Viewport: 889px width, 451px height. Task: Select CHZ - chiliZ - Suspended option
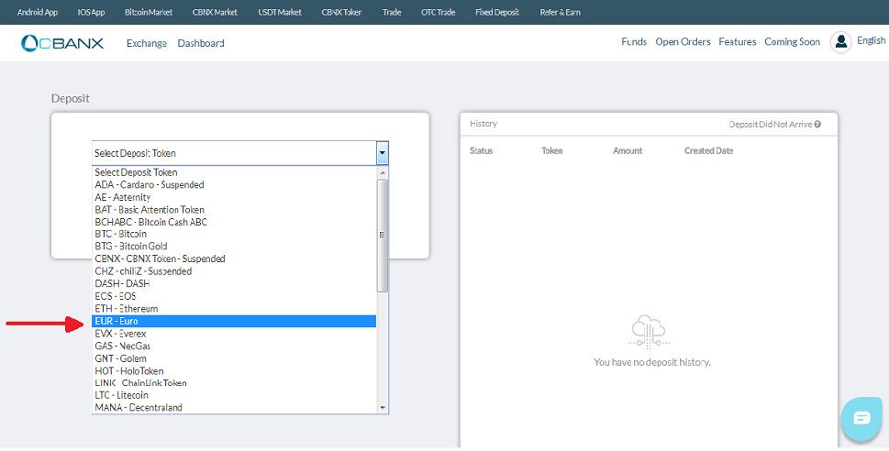pos(234,271)
